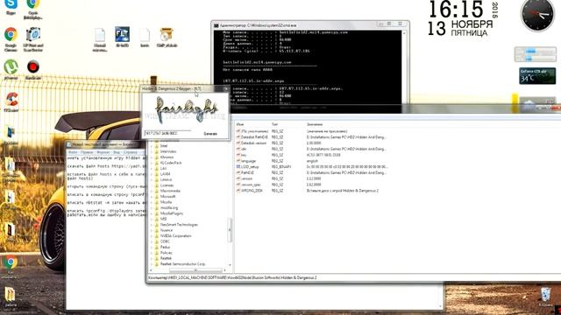Expand the InterVideo registry key
The image size is (561, 315).
point(152,151)
